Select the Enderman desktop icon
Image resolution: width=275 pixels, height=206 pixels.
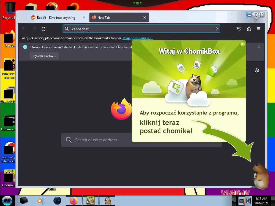pos(8,123)
